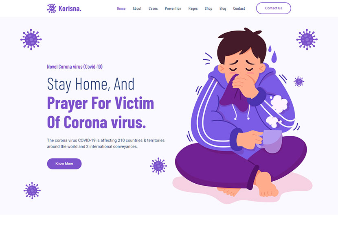Click the Korisna. brand name text
The height and width of the screenshot is (228, 338).
point(70,9)
